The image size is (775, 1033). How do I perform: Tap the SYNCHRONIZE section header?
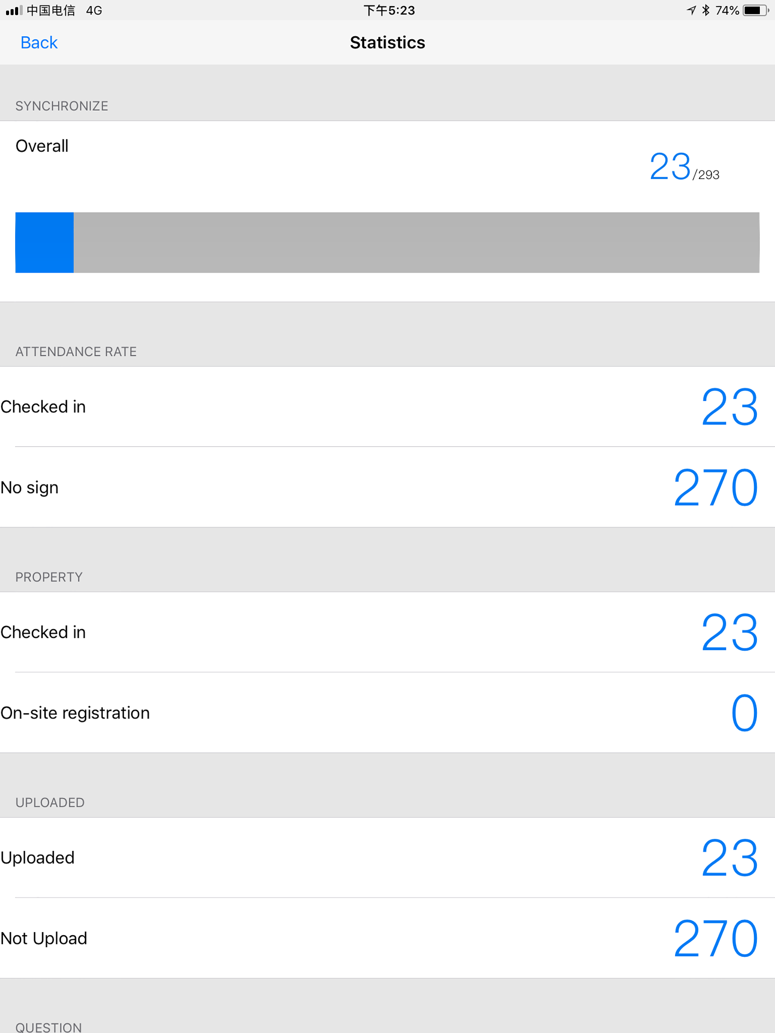click(x=62, y=106)
